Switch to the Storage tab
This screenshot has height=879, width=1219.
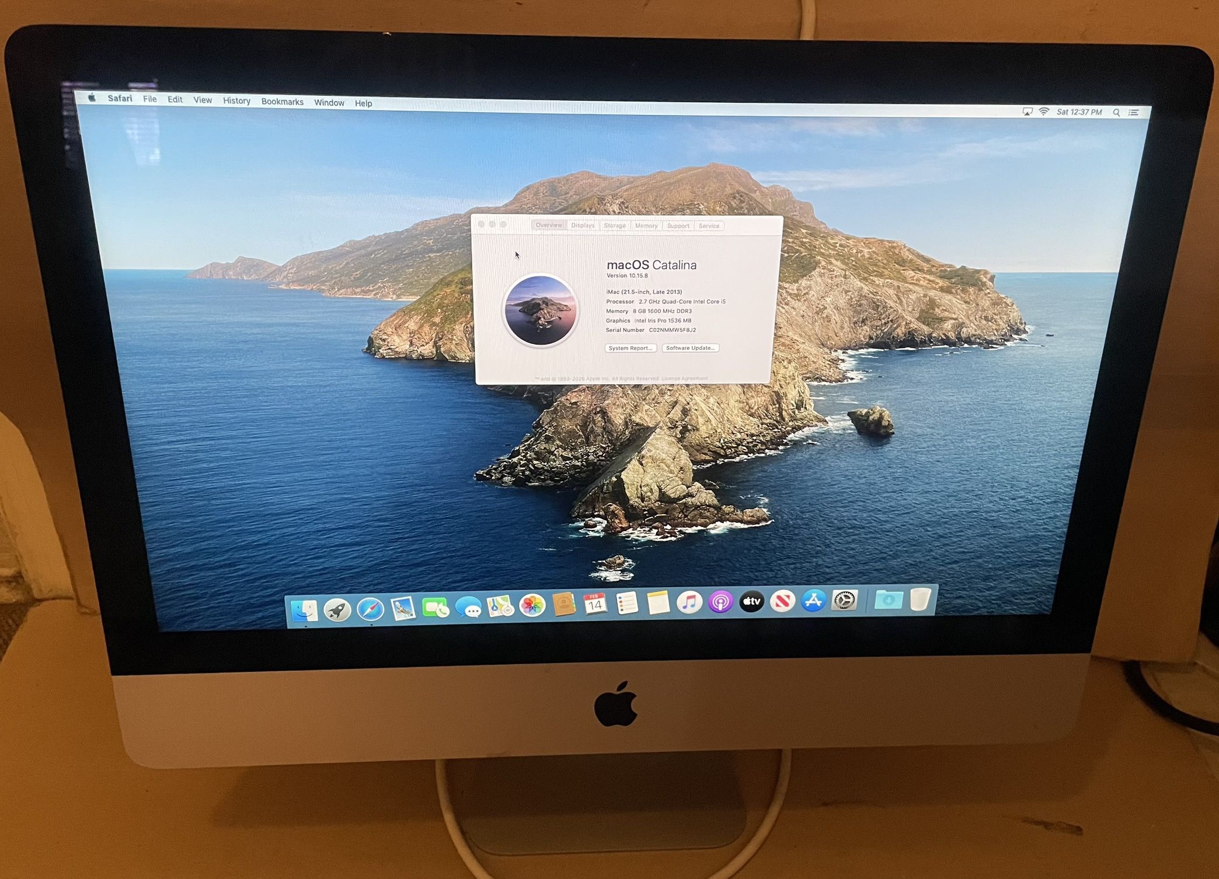click(614, 225)
